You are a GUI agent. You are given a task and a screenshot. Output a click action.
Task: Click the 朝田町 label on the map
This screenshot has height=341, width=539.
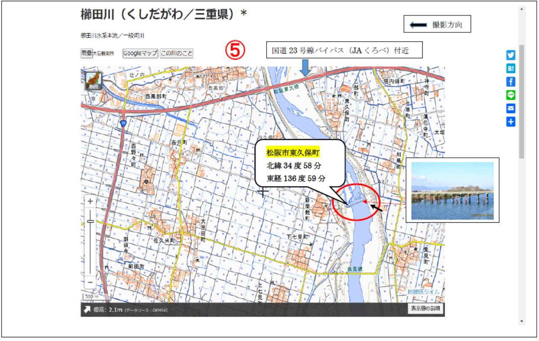pyautogui.click(x=136, y=267)
